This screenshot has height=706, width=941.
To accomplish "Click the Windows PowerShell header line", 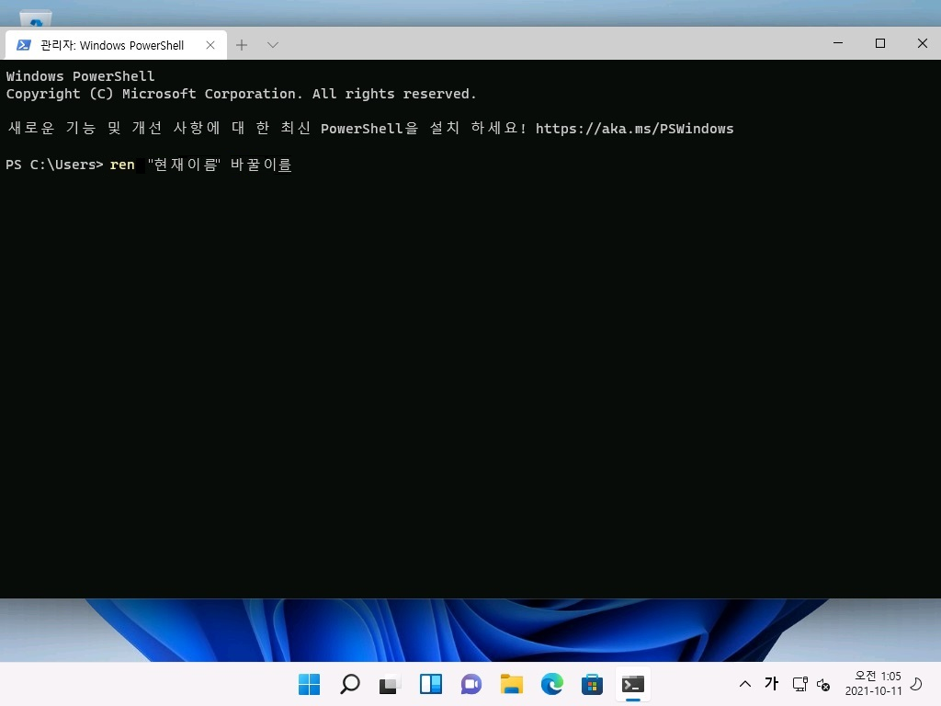I will [x=81, y=76].
